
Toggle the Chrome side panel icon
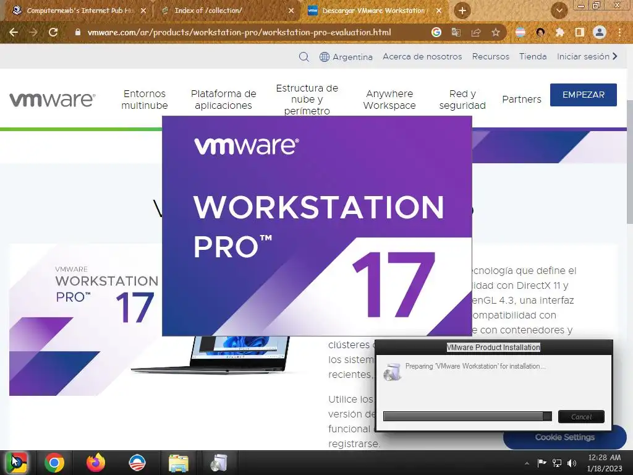[x=579, y=32]
